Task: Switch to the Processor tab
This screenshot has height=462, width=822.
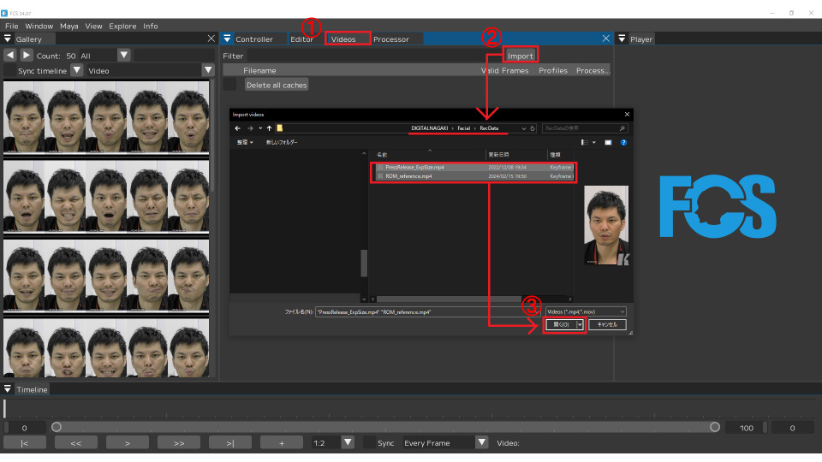Action: tap(390, 38)
